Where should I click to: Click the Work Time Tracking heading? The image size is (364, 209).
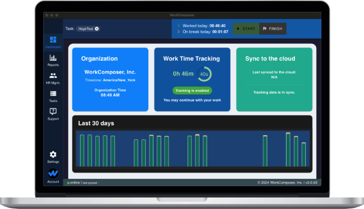pos(191,59)
